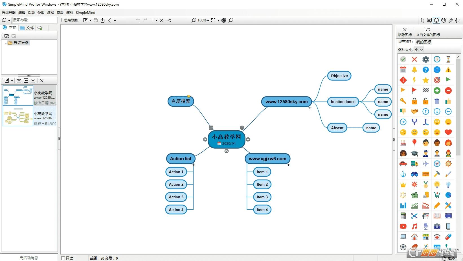
Task: Collapse the right icon panel with arrow handle
Action: [394, 139]
